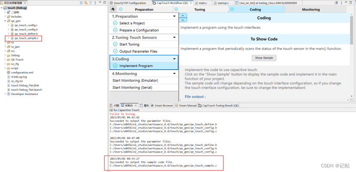Viewport: 356px width, 172px height.
Task: Select touch Debug_Flat.jlink file
Action: 25,86
